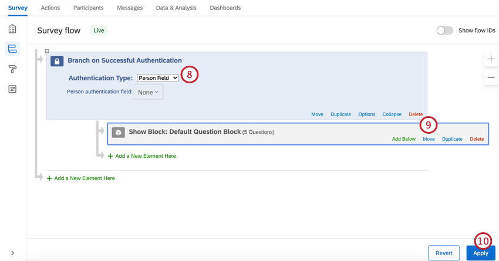Open the Participants tab
Screen dimensions: 499x261
pos(88,8)
